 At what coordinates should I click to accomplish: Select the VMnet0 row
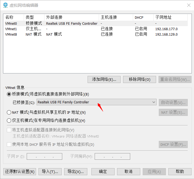pyautogui.click(x=96, y=23)
